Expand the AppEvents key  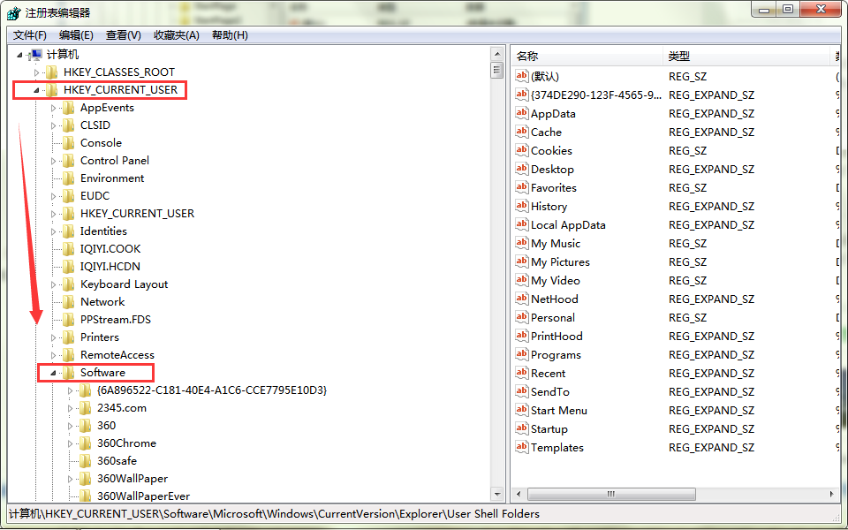coord(53,108)
